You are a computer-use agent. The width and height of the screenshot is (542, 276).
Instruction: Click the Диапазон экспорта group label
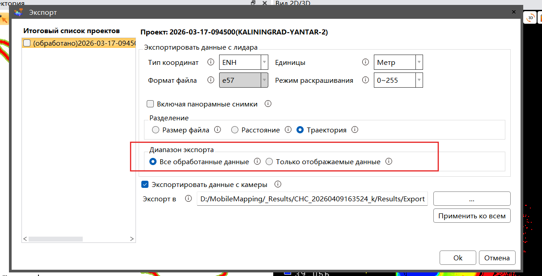coord(182,149)
